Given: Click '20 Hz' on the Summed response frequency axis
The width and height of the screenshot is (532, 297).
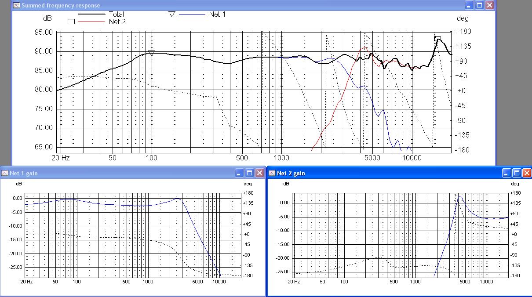Looking at the screenshot, I should pyautogui.click(x=61, y=158).
